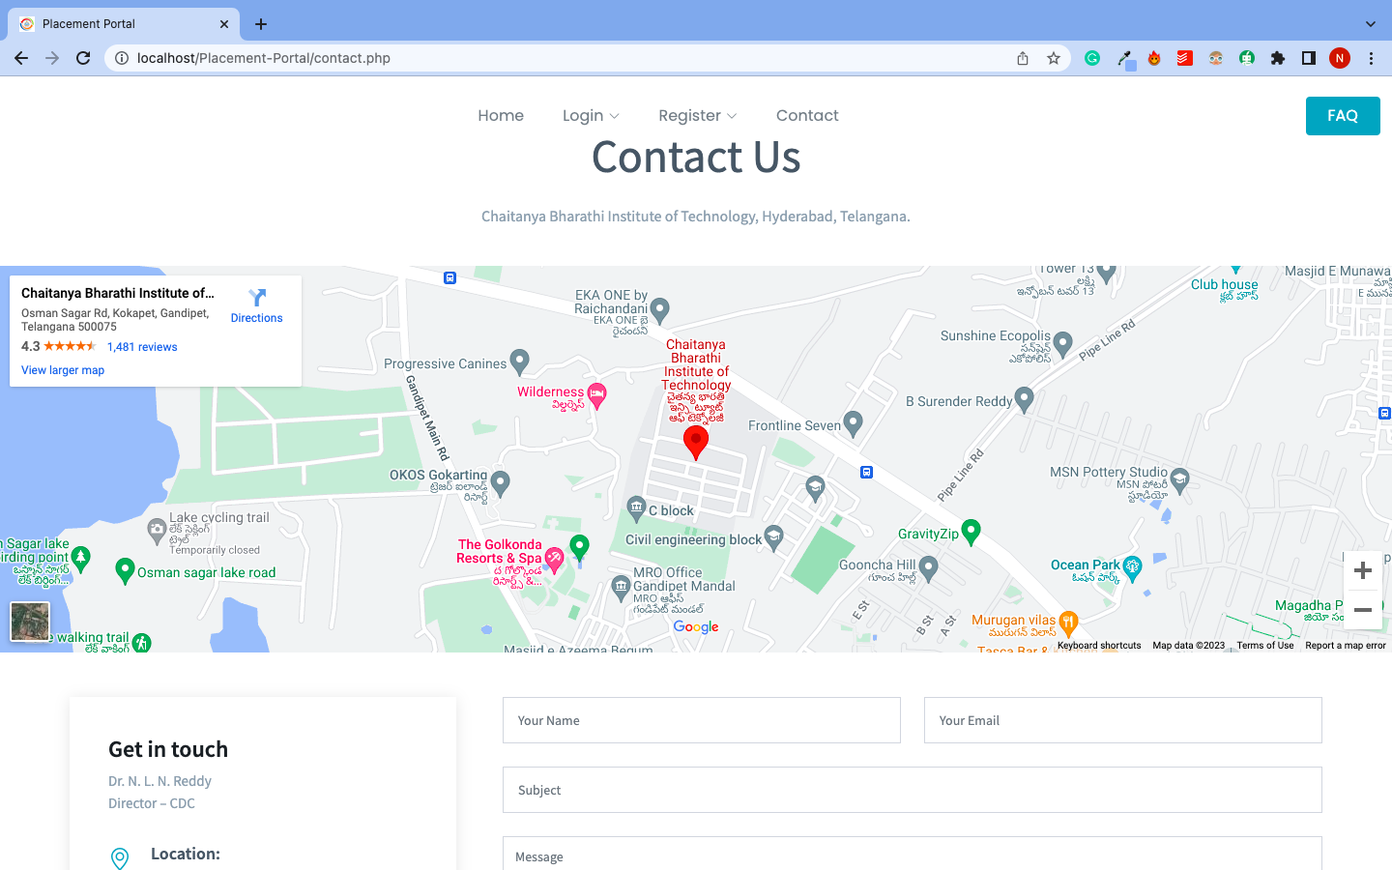This screenshot has height=870, width=1392.
Task: Open the Chrome profile avatar N
Action: pos(1340,58)
